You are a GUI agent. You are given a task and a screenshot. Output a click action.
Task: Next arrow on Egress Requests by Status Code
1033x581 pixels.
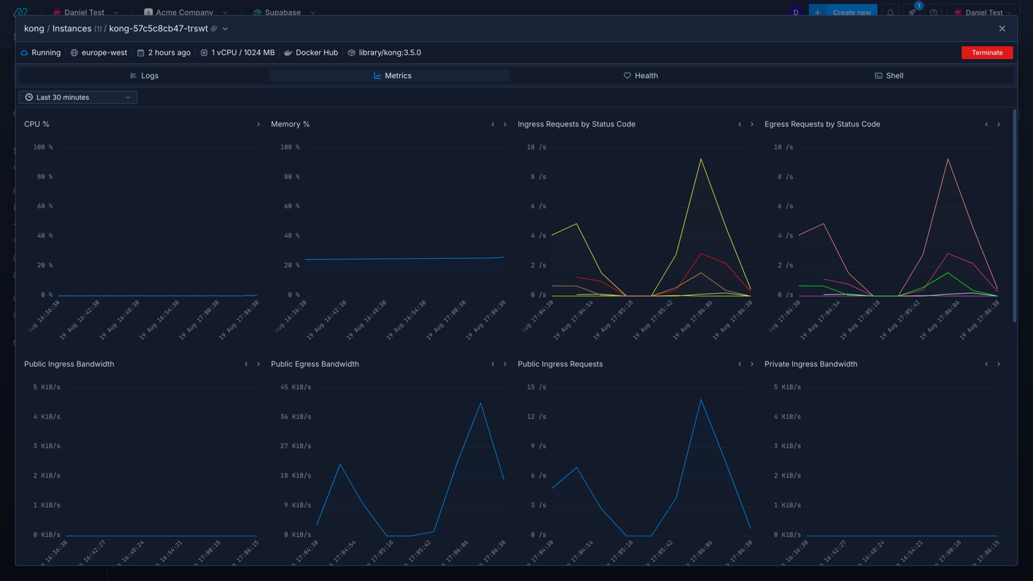[x=999, y=124]
